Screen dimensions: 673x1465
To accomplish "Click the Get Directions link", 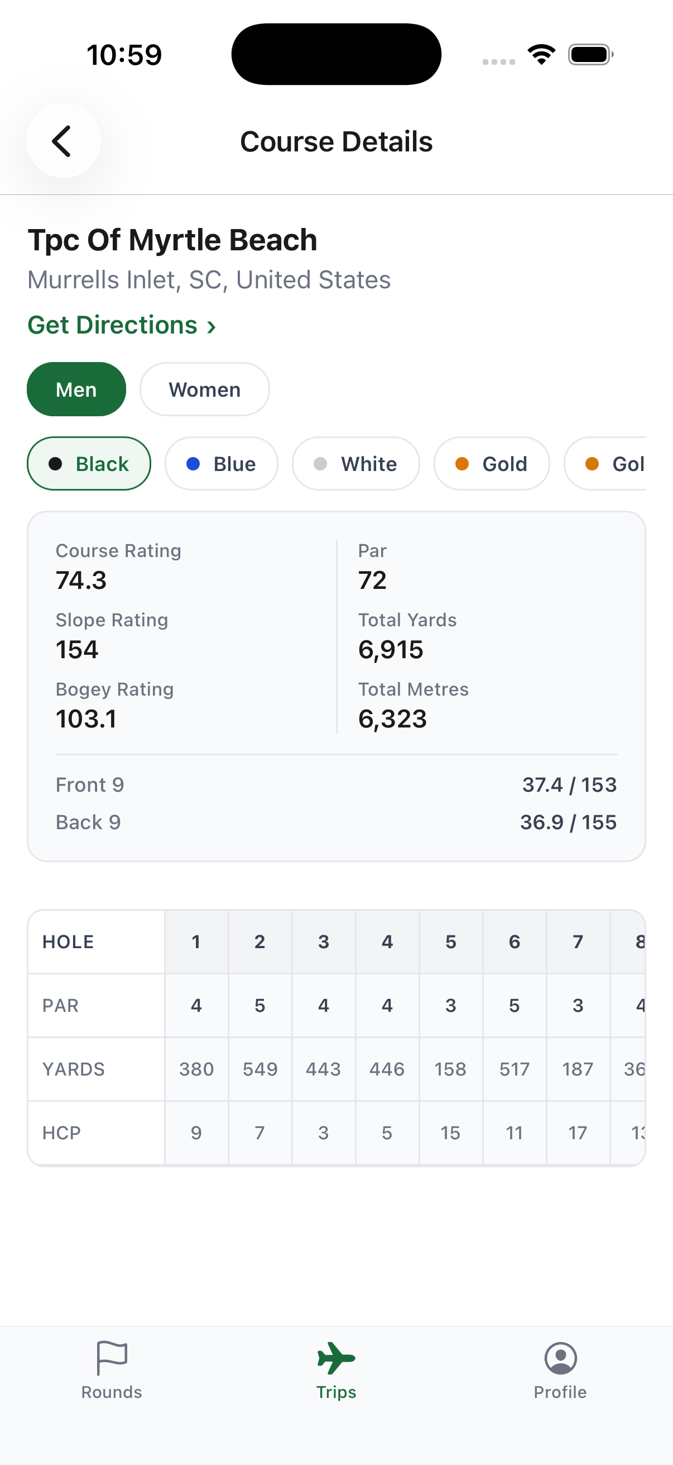I will 113,325.
